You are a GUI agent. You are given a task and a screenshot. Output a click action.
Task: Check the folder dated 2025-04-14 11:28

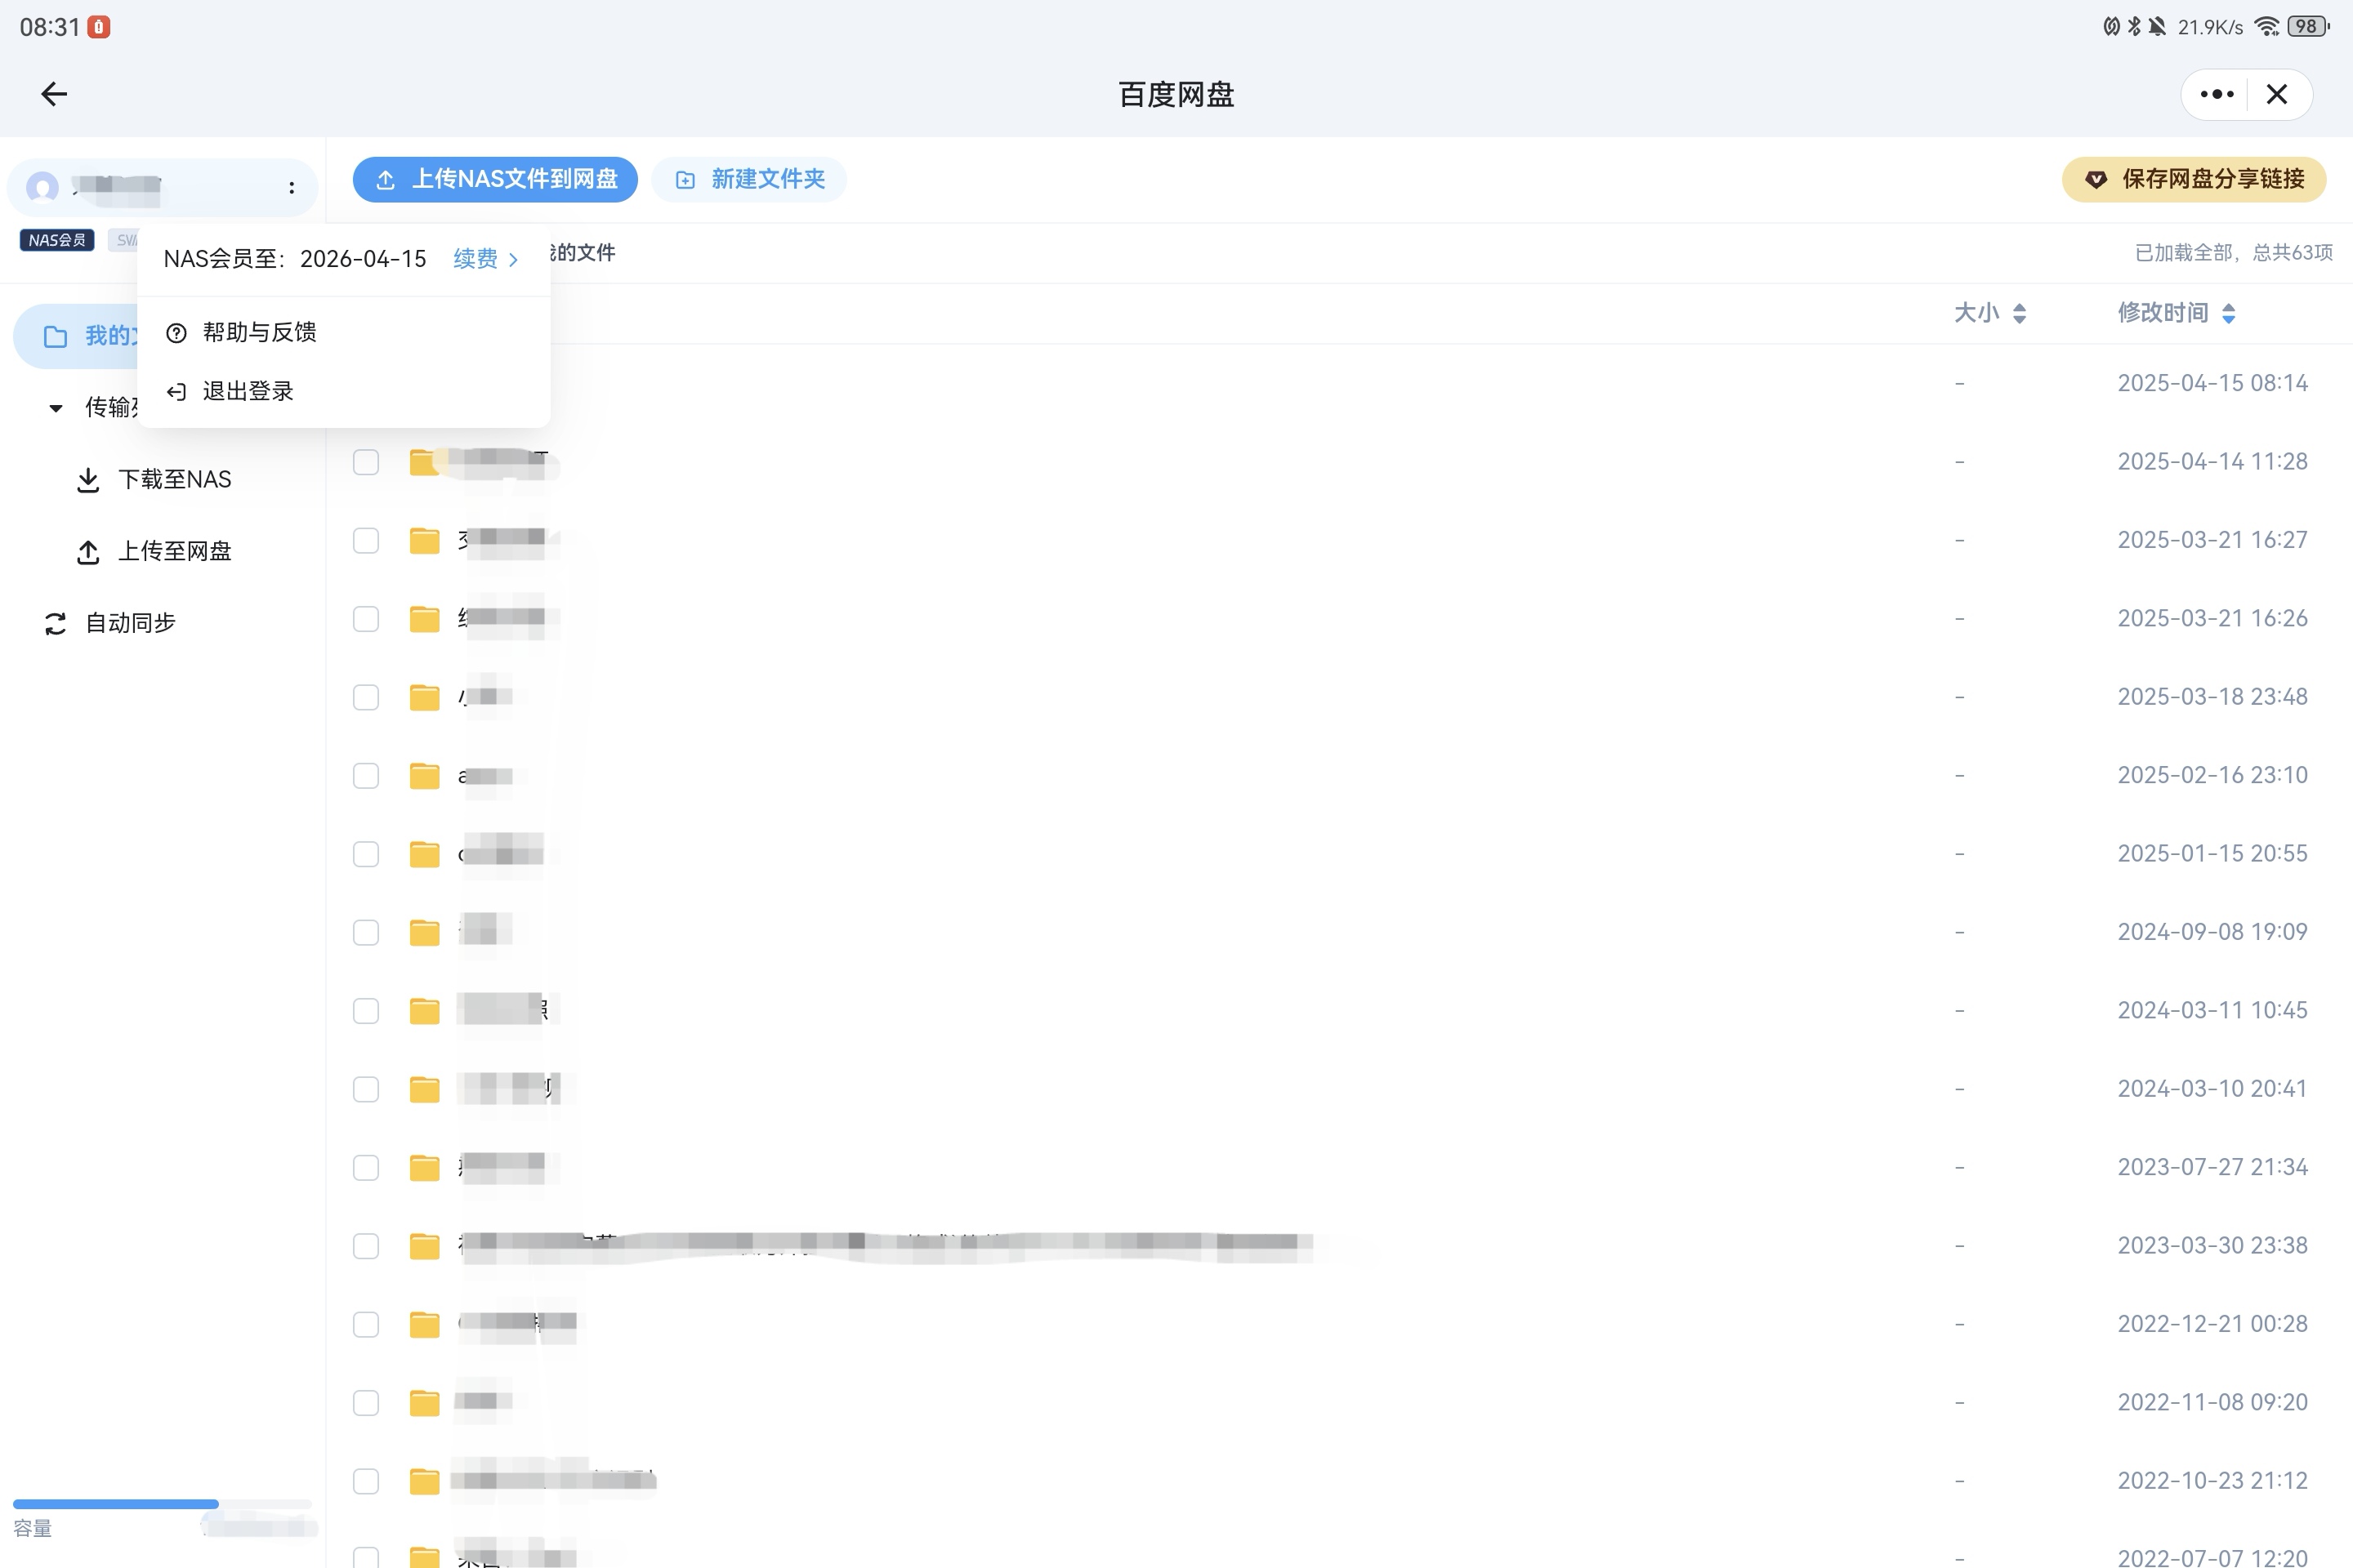click(366, 462)
